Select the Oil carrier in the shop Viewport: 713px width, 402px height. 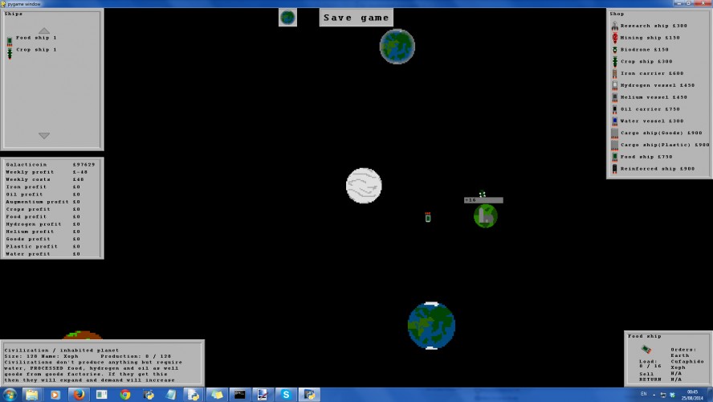pos(646,109)
